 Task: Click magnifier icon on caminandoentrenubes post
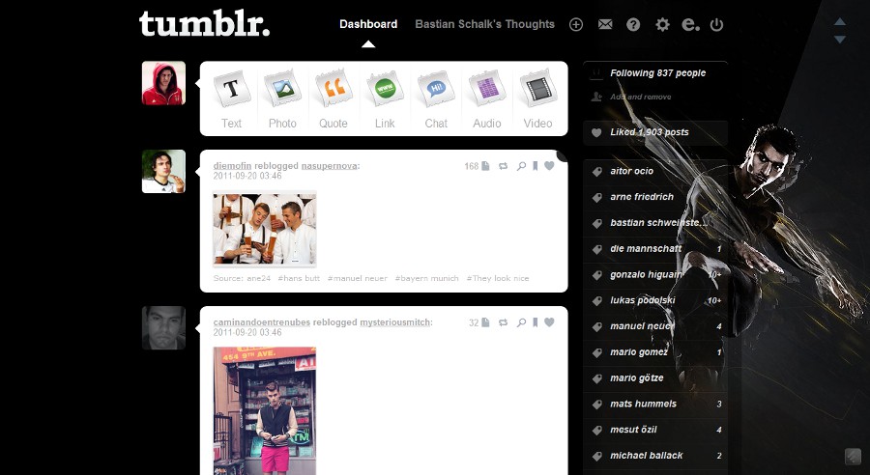521,322
